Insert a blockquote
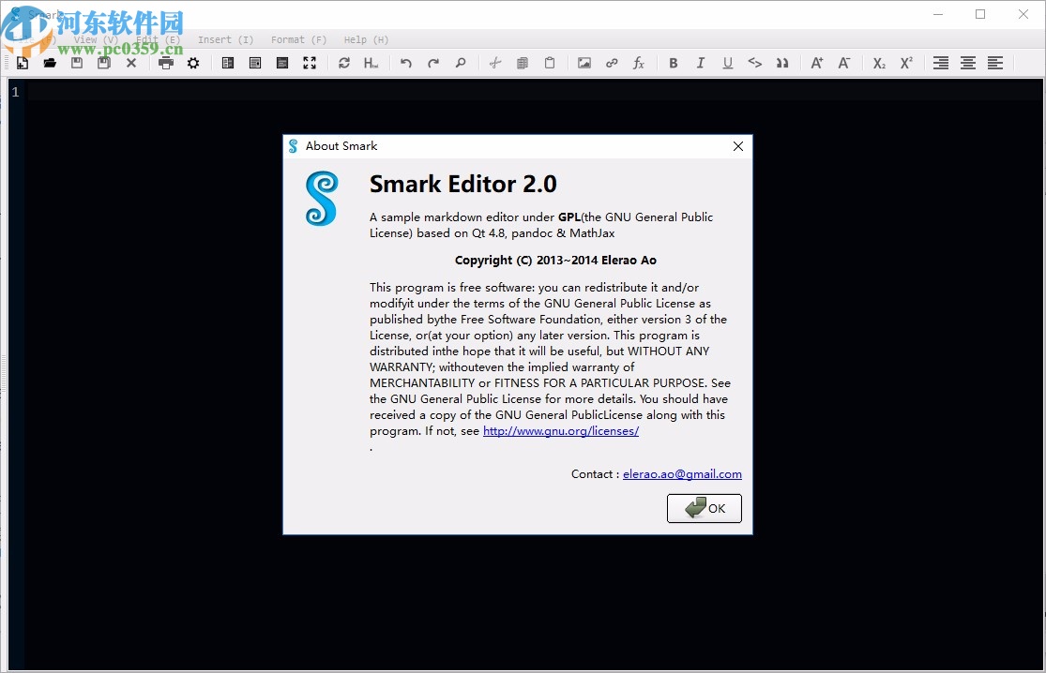This screenshot has height=673, width=1046. 782,63
